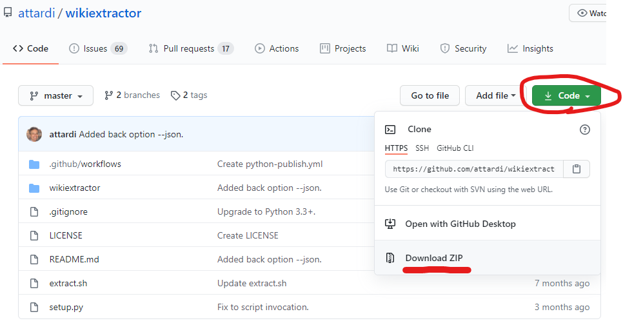Open the Security tab

coord(463,48)
